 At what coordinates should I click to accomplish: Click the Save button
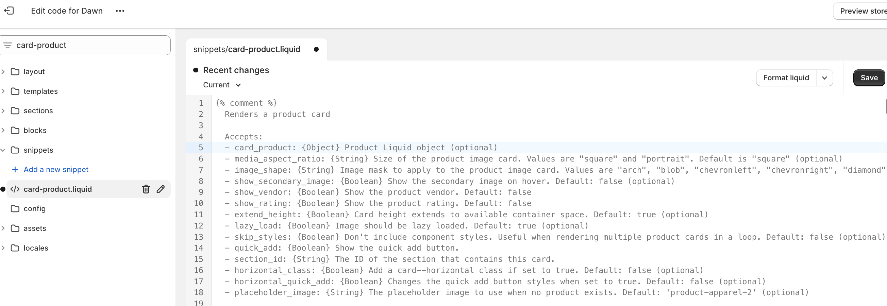(869, 78)
